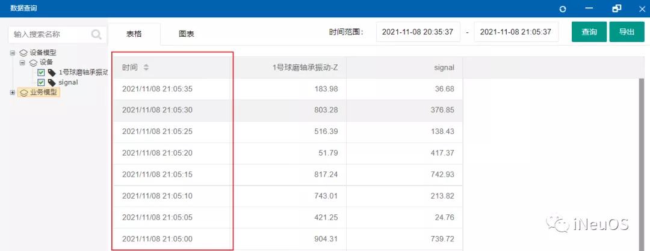650x251 pixels.
Task: Select 业务模型 tree label
Action: pos(43,92)
